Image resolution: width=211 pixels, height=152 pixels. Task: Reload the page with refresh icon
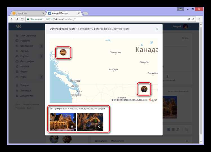pyautogui.click(x=22, y=19)
